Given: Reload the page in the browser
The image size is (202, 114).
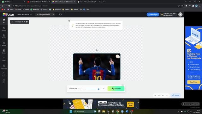Looking at the screenshot, I should point(9,6).
